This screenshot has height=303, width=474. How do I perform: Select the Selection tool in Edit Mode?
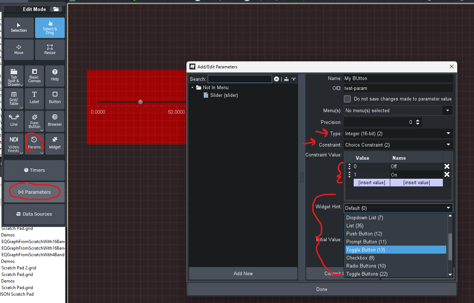tap(19, 28)
